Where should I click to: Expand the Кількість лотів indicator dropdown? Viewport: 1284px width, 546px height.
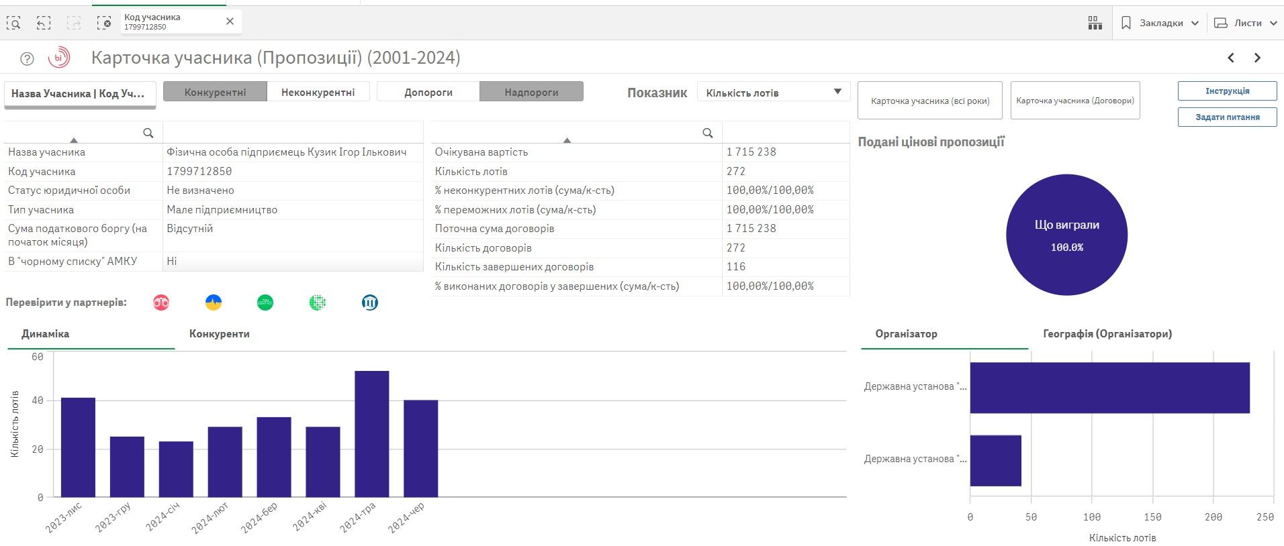pos(774,93)
